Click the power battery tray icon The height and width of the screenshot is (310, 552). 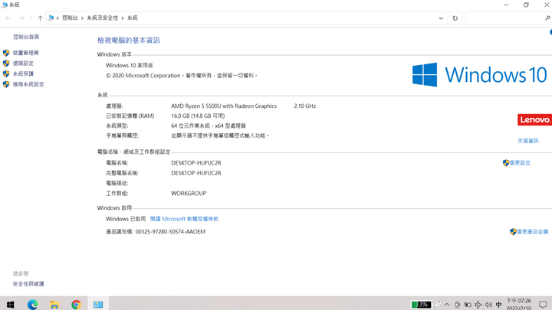[468, 305]
